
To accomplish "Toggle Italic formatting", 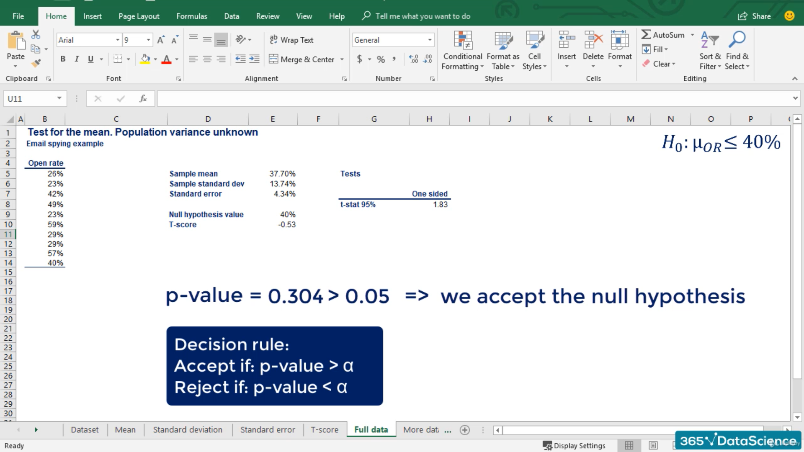I will coord(77,59).
